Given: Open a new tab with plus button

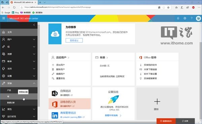Looking at the screenshot, I should point(40,2).
